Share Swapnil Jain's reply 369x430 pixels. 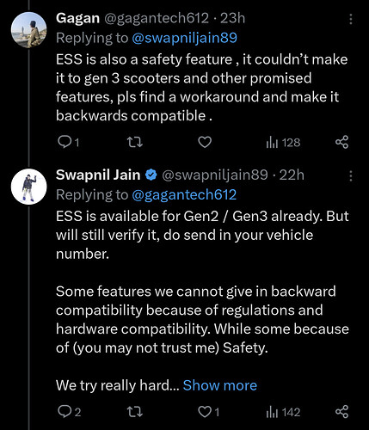341,412
